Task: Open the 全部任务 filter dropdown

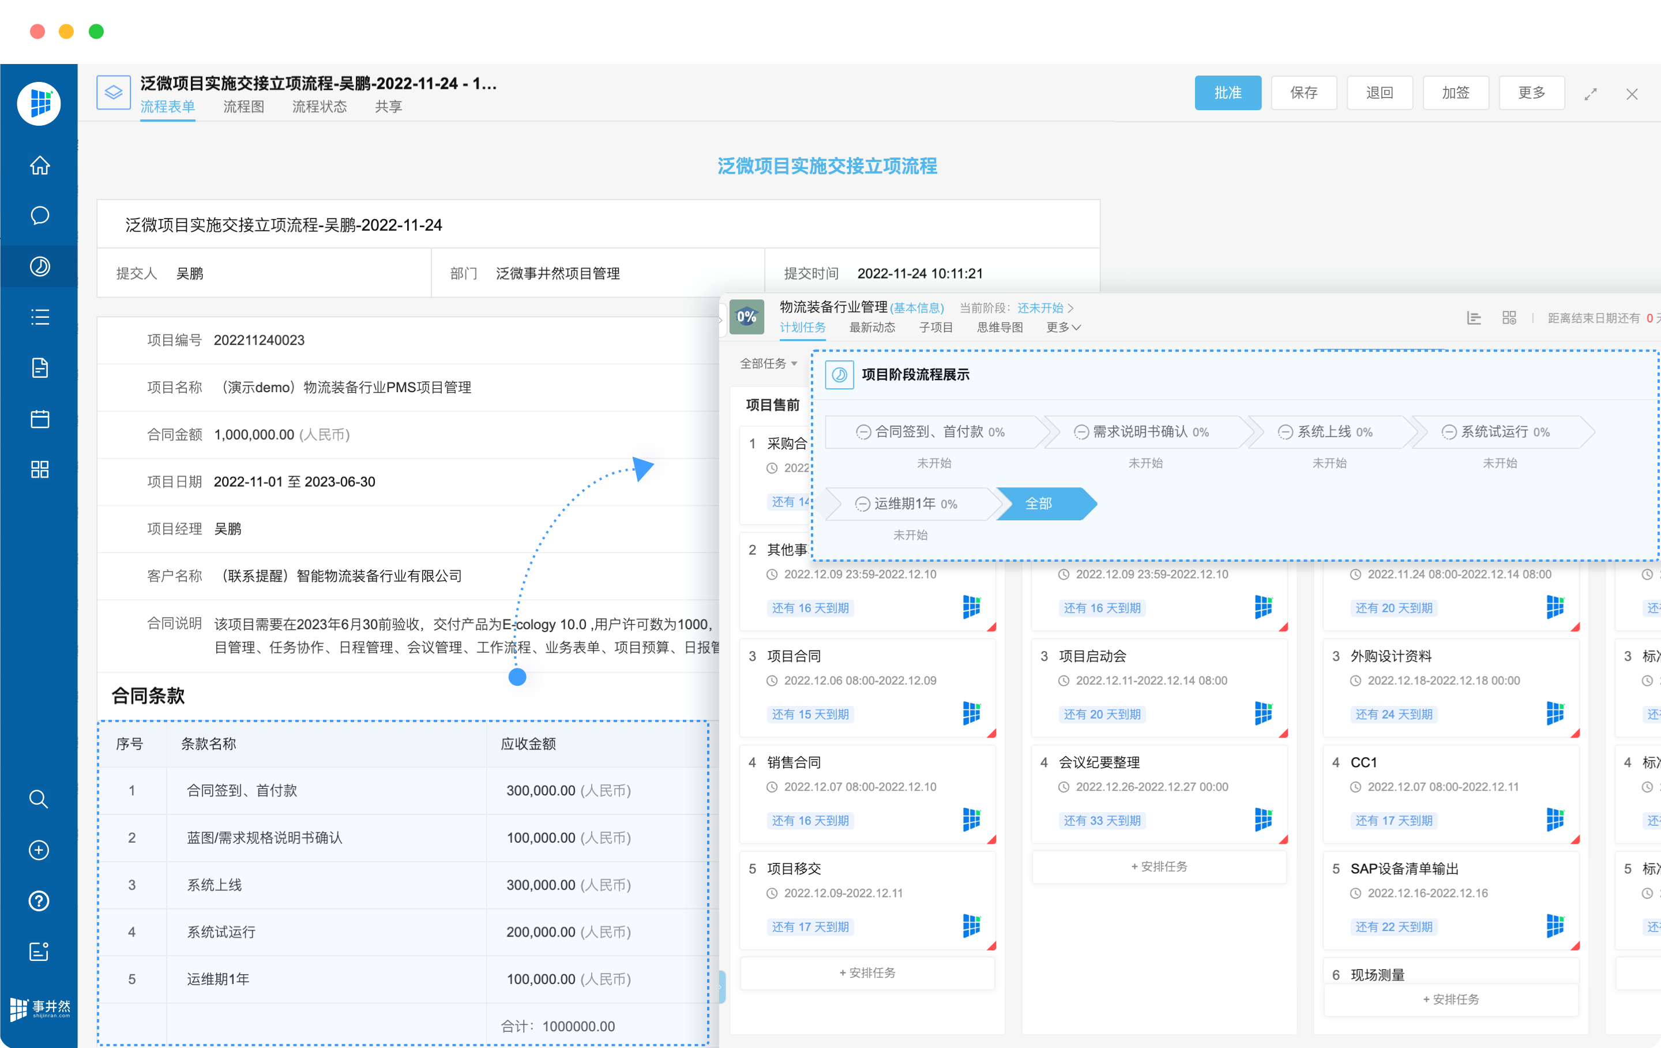Action: 768,363
